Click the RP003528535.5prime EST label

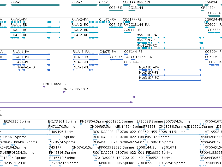(x=116, y=147)
